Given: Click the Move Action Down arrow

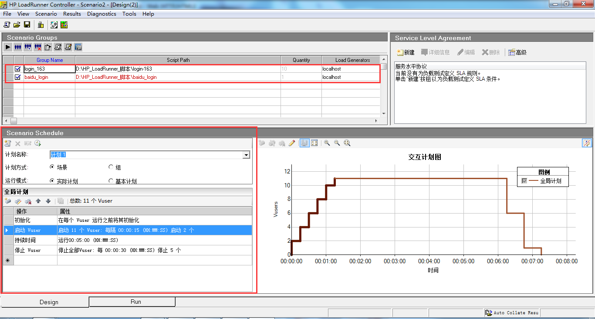Looking at the screenshot, I should point(48,201).
